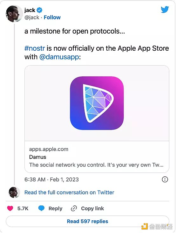Click the Copy link text

pyautogui.click(x=92, y=209)
